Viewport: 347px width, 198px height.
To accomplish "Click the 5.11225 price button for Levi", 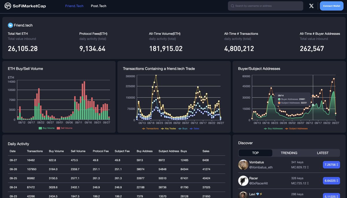I will (331, 196).
